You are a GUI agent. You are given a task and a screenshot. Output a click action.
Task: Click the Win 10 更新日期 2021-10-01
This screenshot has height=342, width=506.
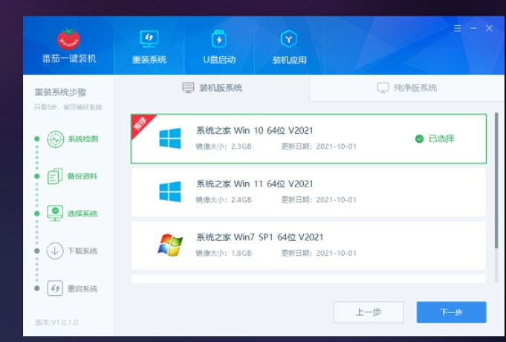(319, 146)
